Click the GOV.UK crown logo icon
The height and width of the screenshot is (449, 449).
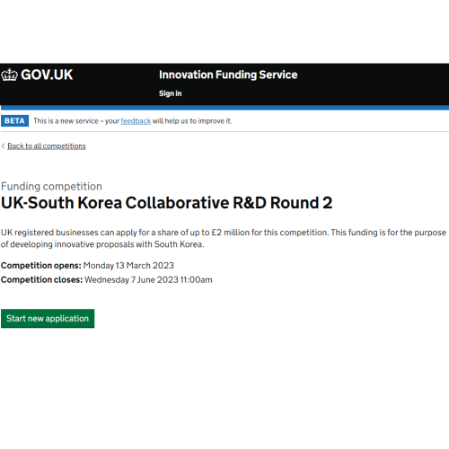tap(10, 75)
